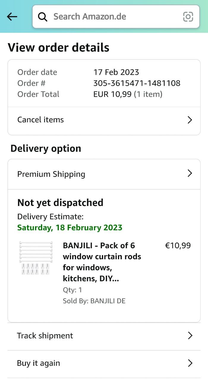Click the green delivery date Saturday, 18 February
Viewport: 208px width, 381px height.
70,228
